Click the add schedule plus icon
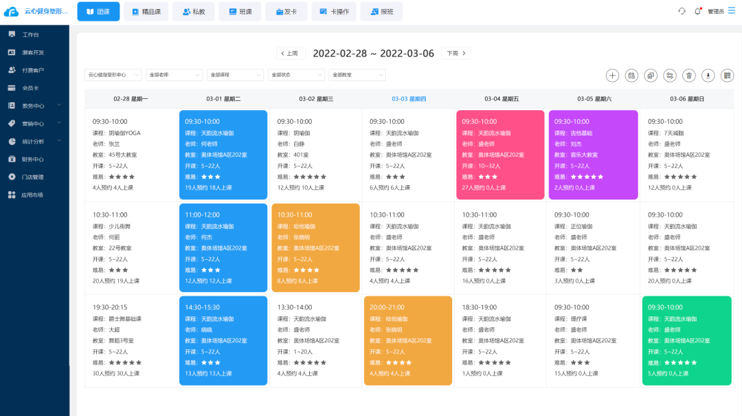This screenshot has width=742, height=416. coord(613,76)
